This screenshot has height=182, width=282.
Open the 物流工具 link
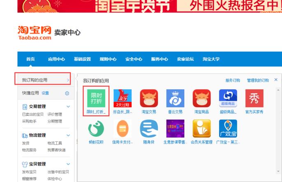[55, 143]
